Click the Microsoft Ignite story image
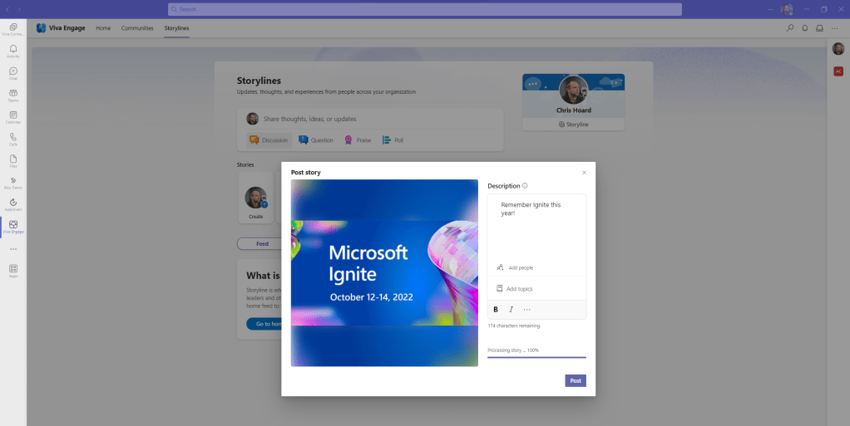This screenshot has height=426, width=850. tap(384, 272)
